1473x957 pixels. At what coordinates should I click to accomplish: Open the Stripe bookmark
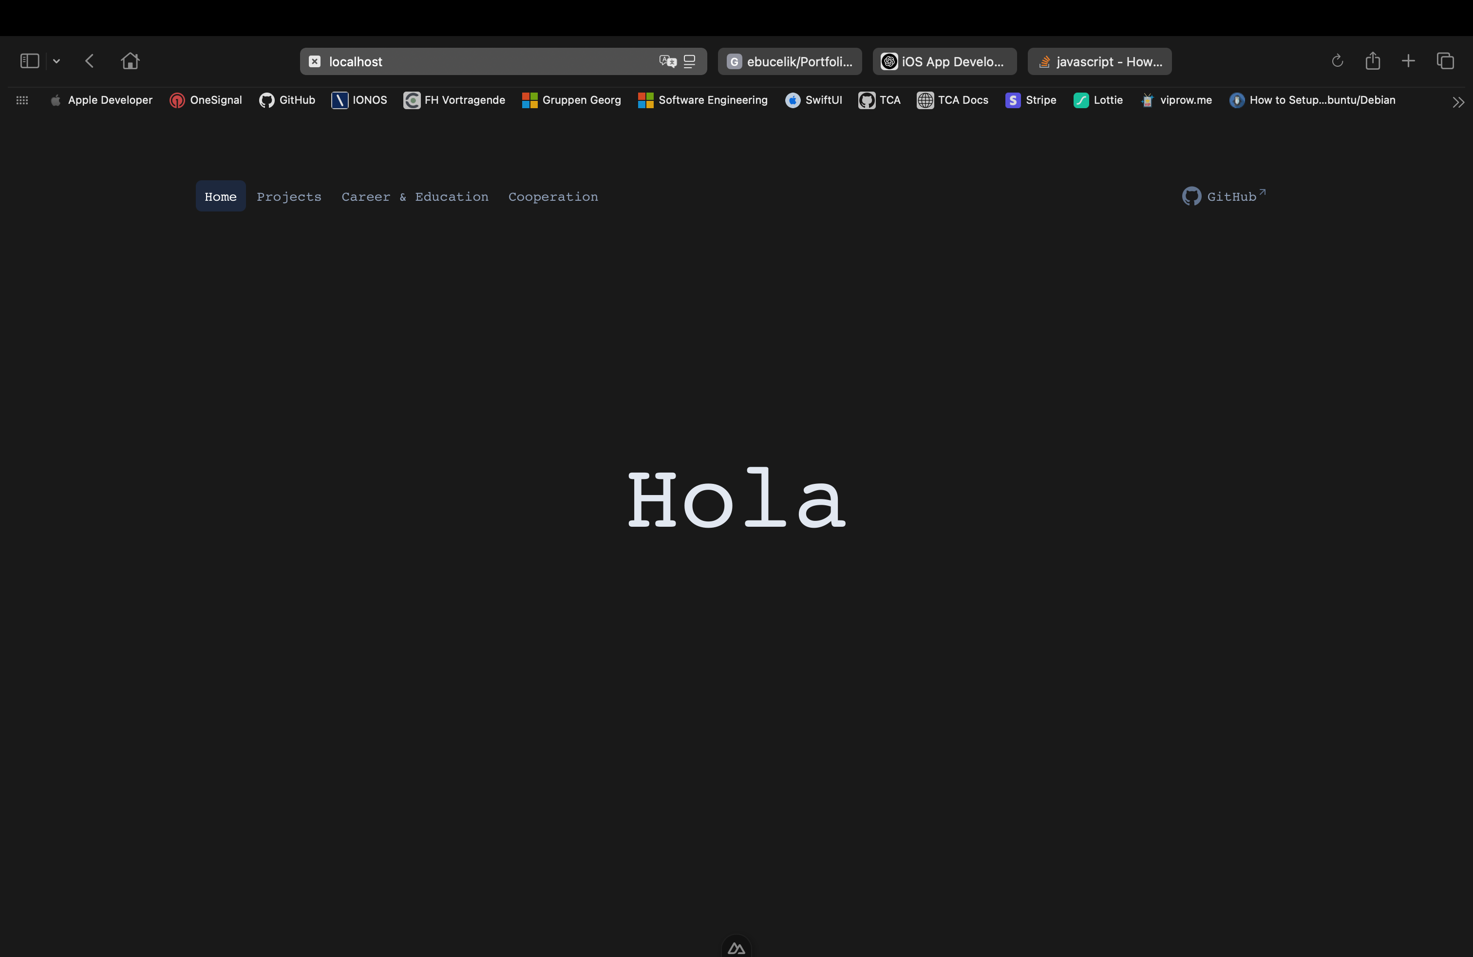tap(1031, 100)
